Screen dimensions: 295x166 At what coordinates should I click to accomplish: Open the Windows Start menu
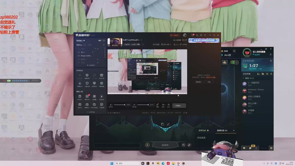[x=112, y=163]
